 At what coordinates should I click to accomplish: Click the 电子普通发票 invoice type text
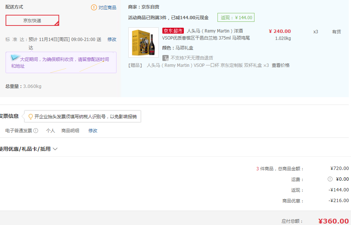click(x=19, y=131)
